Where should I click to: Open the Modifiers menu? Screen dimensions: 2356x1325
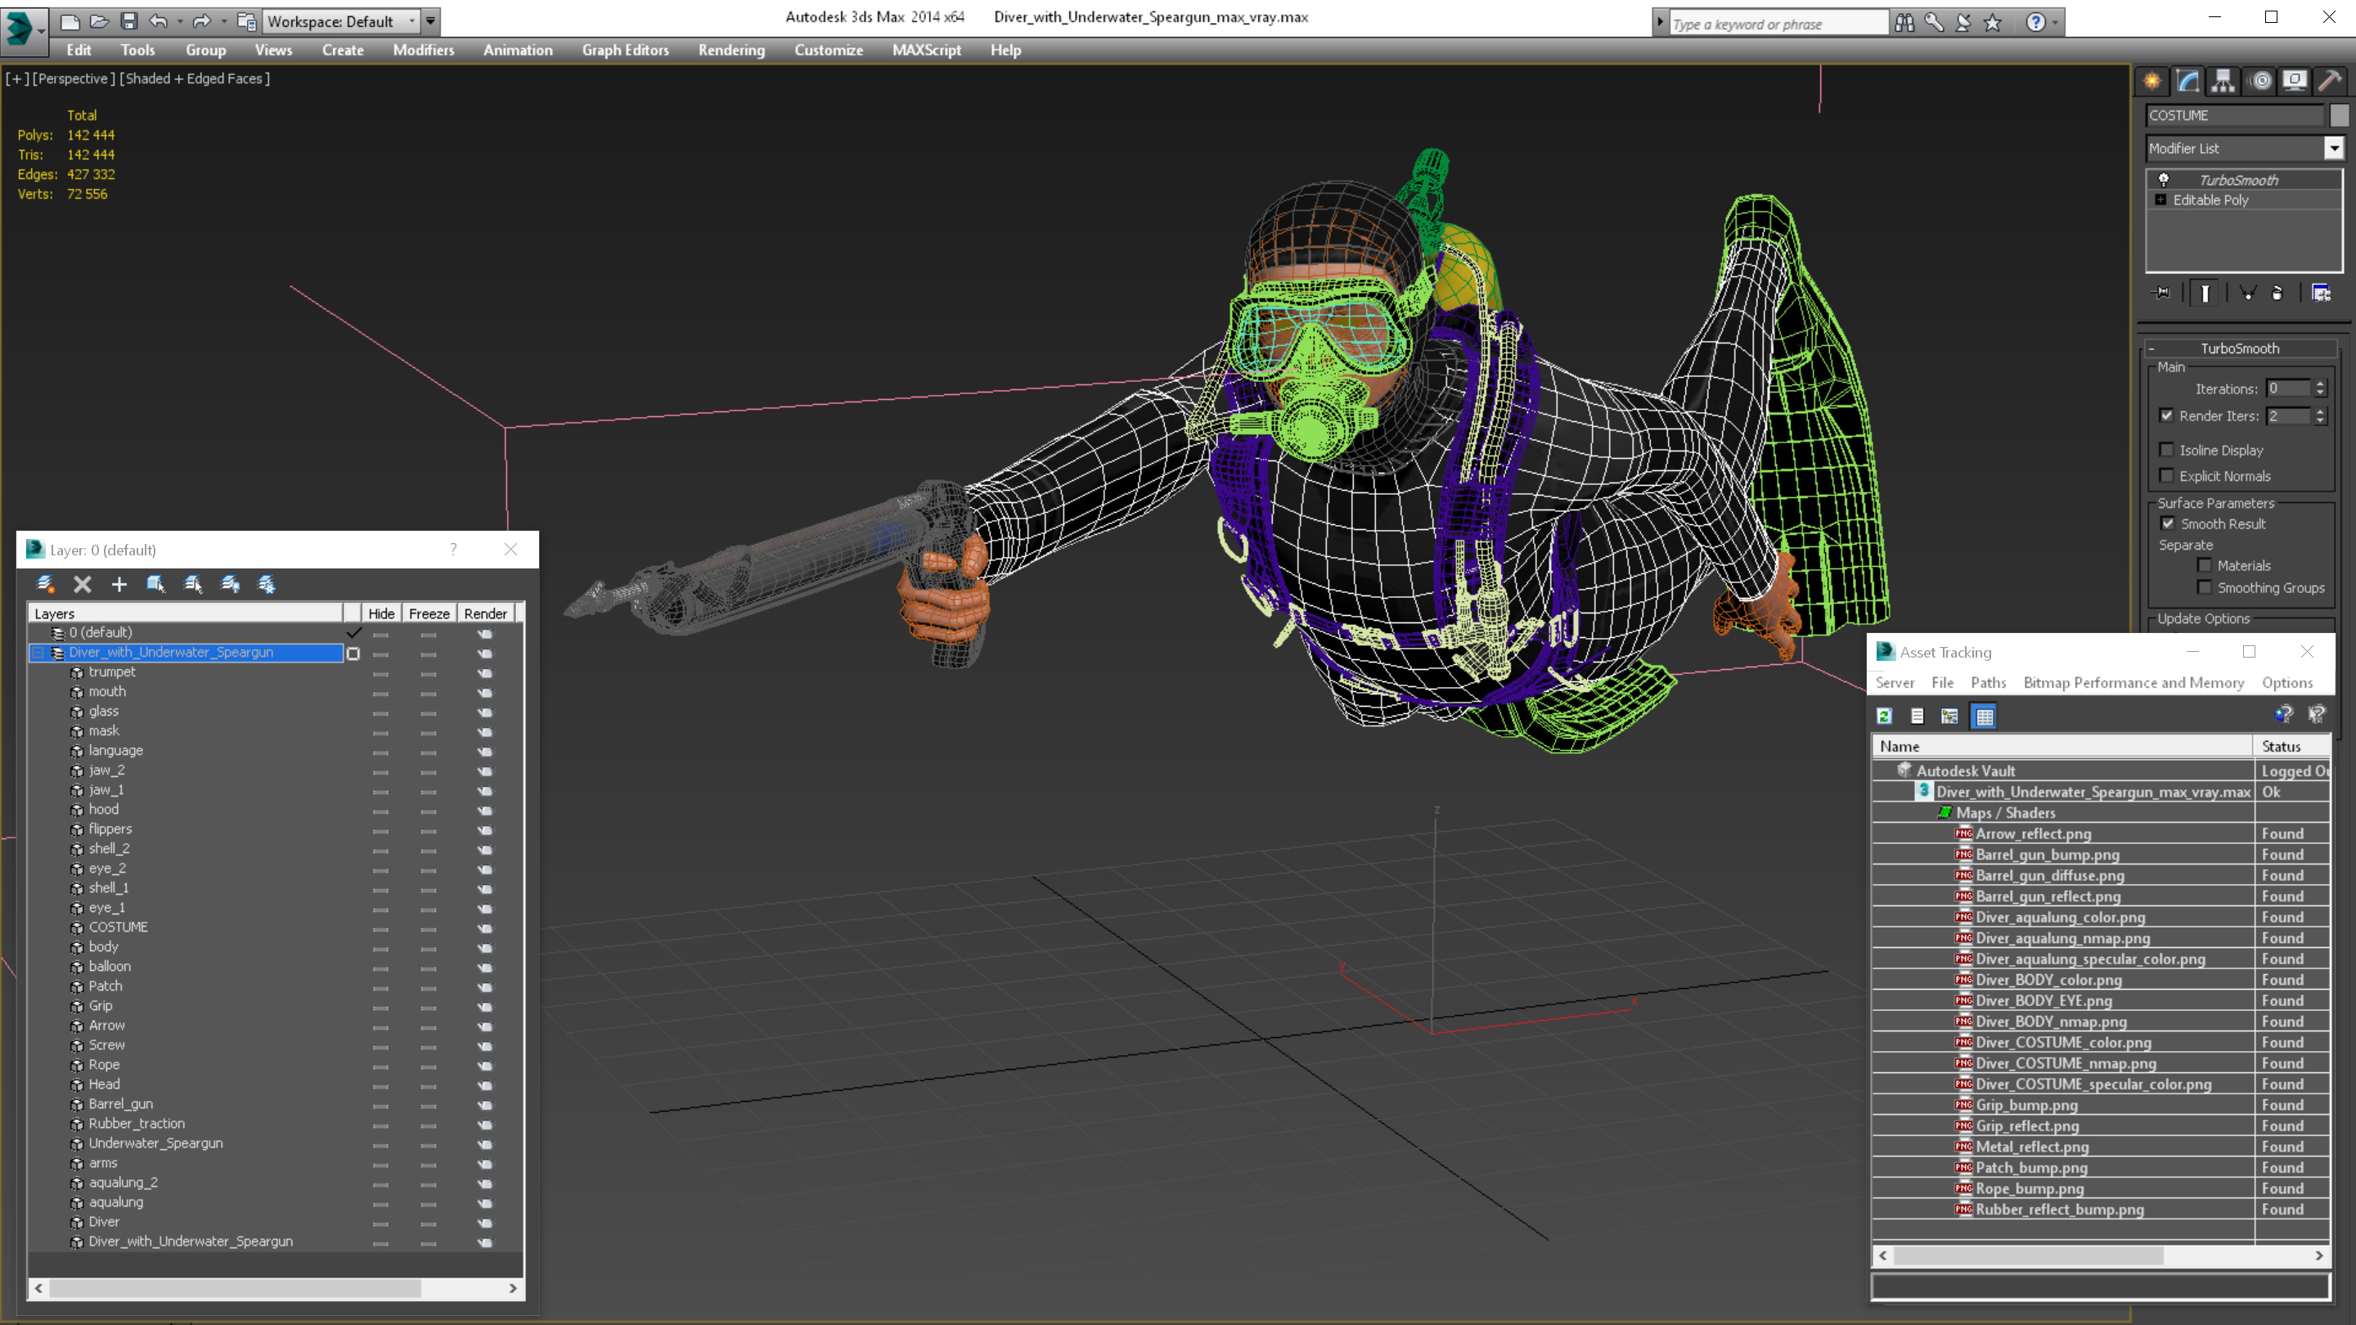coord(424,50)
